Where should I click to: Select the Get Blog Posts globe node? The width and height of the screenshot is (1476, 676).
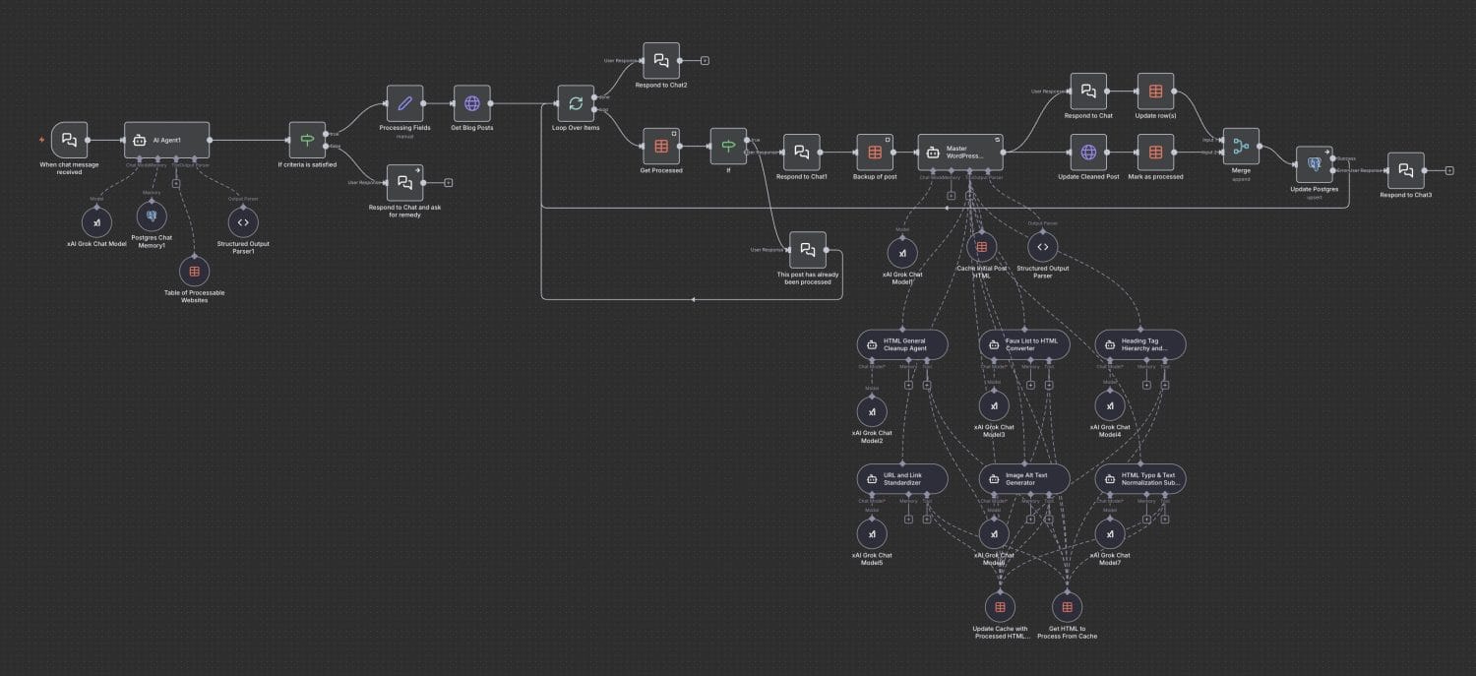click(x=471, y=103)
